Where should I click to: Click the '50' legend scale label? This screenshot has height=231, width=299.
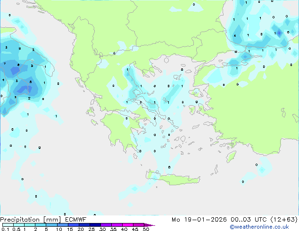(x=146, y=229)
